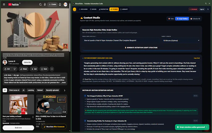Image resolution: width=212 pixels, height=133 pixels.
Task: Click the #AIPaperAnimation hashtag
Action: pyautogui.click(x=26, y=75)
